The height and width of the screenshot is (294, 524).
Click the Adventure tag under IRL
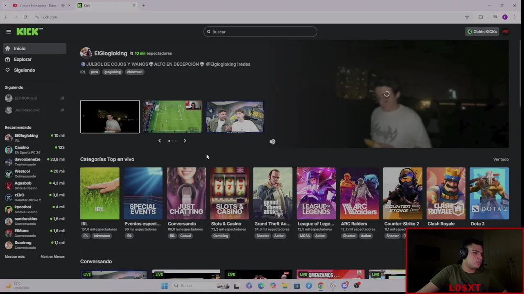[x=102, y=236]
